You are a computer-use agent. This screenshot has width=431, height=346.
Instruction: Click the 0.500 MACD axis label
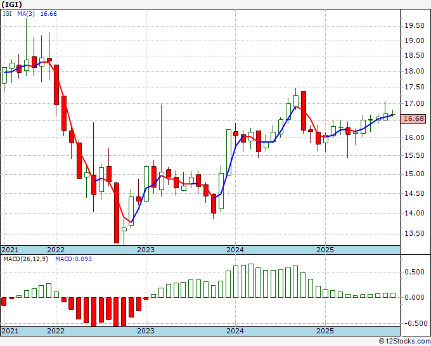pos(415,272)
